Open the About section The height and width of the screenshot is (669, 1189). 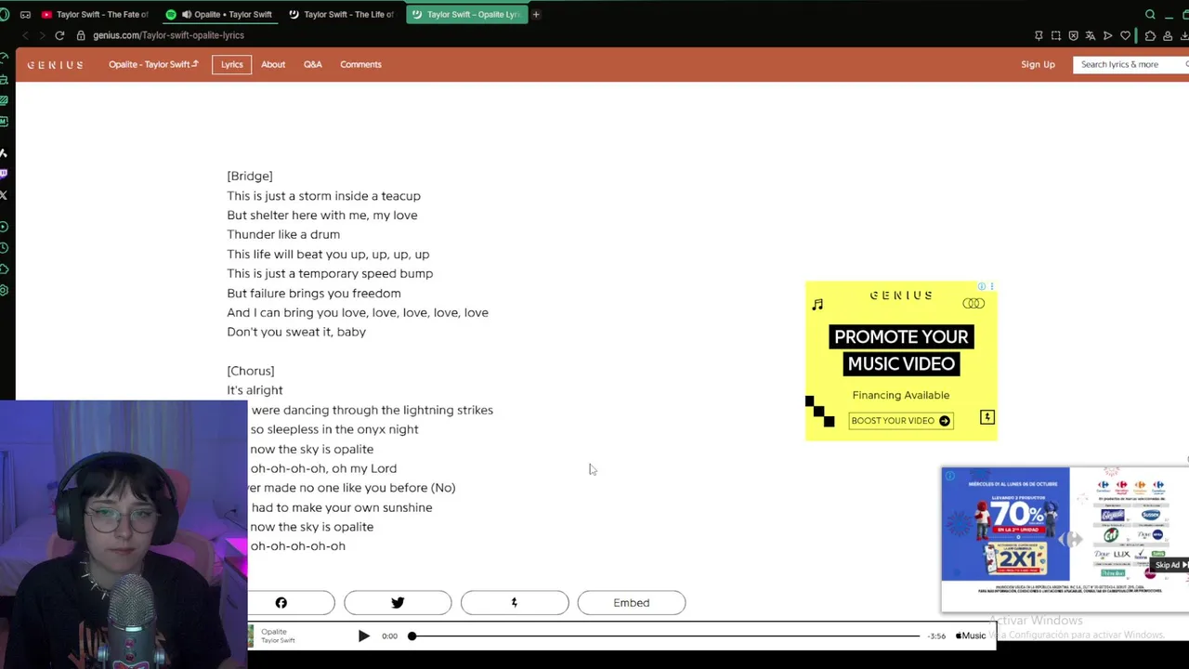pyautogui.click(x=273, y=64)
